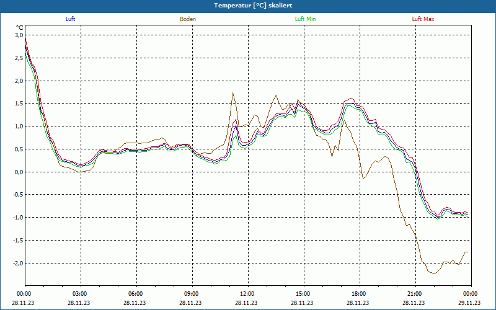Image resolution: width=496 pixels, height=310 pixels.
Task: Click the 'Luft' legend label
Action: coord(70,19)
